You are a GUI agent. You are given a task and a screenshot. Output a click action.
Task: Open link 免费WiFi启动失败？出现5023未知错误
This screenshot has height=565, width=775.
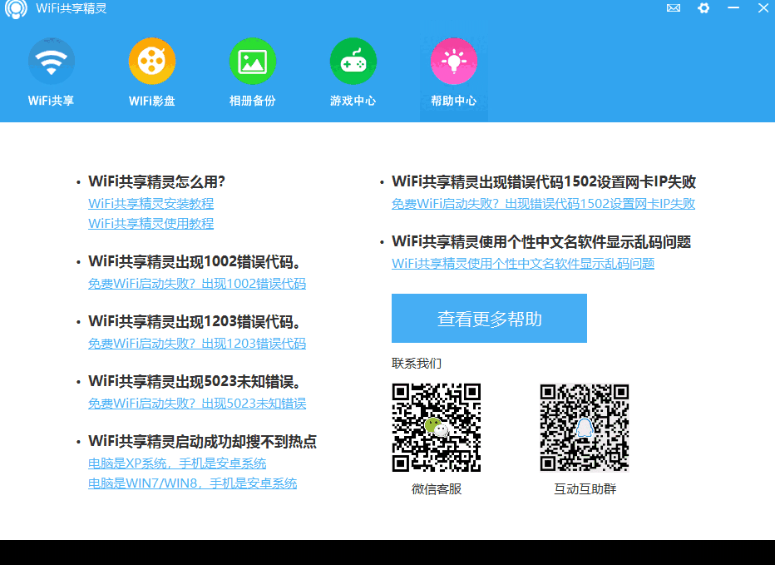(x=197, y=404)
